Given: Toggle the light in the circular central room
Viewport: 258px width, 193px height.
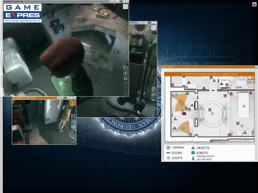Looking at the screenshot, I should point(212,113).
